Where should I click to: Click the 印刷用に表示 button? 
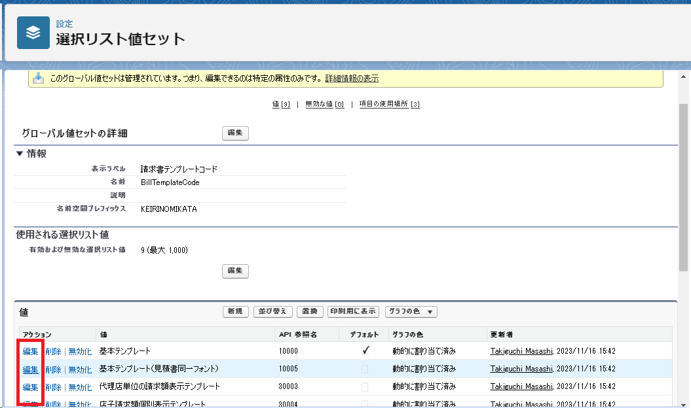354,312
